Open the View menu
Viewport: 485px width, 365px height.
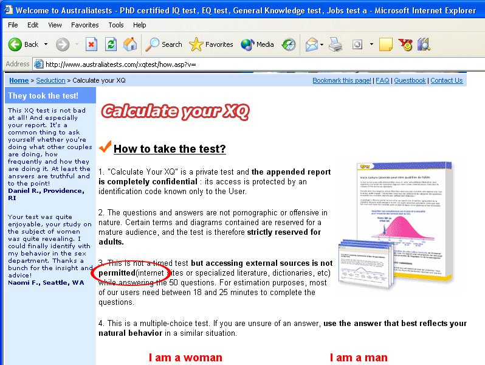(55, 25)
